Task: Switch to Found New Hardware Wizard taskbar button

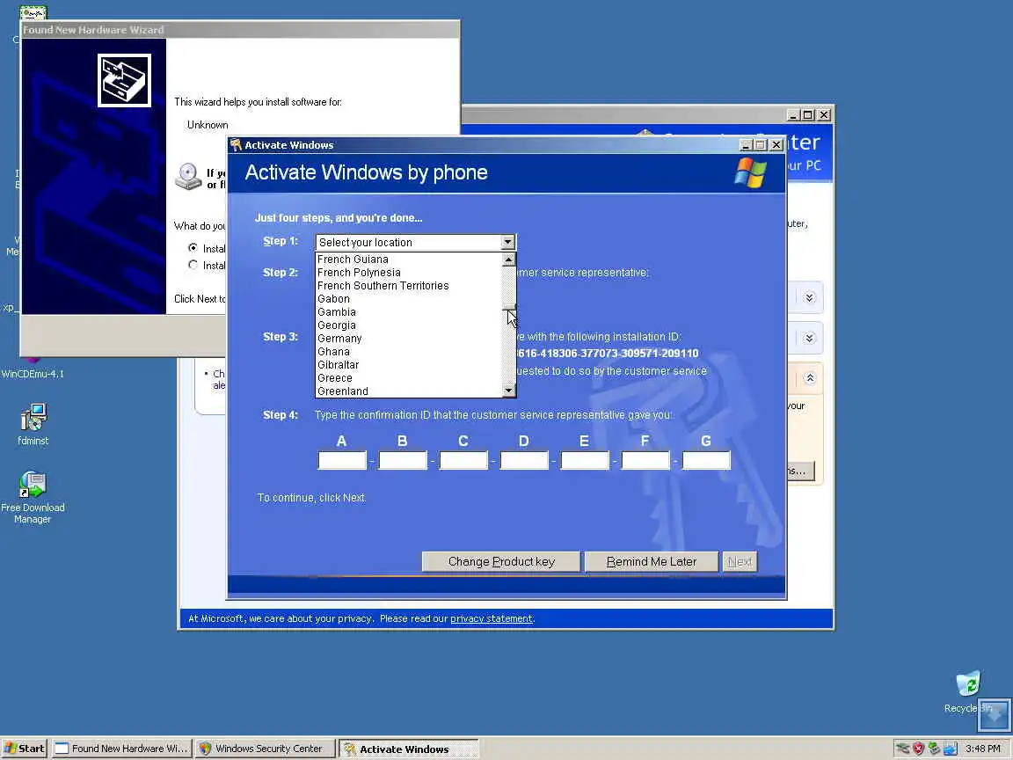Action: pos(122,749)
